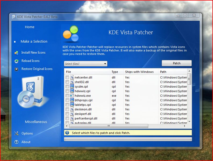Choose Reload Icons
Image resolution: width=213 pixels, height=161 pixels.
30,61
